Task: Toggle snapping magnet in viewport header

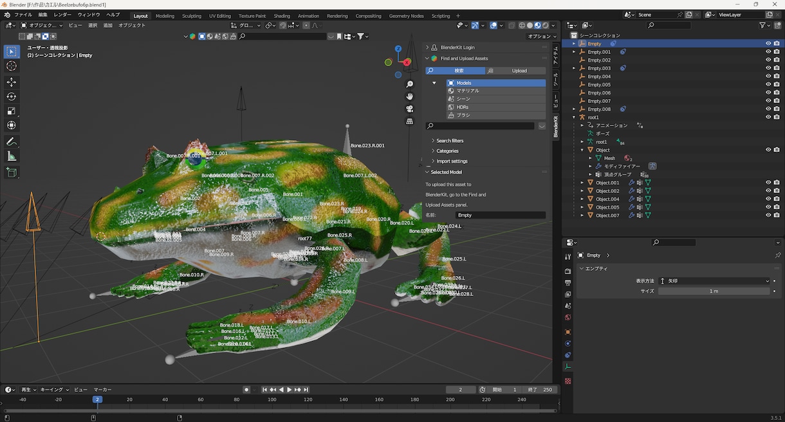Action: (283, 26)
